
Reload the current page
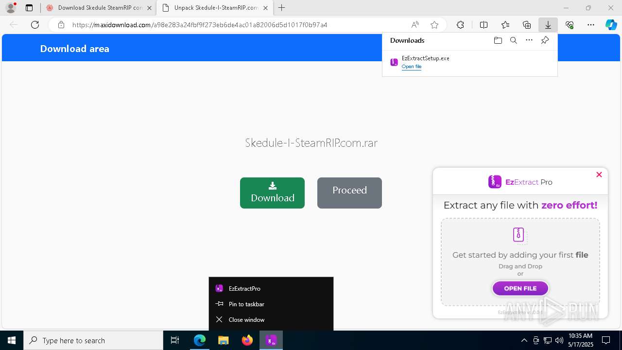coord(35,25)
